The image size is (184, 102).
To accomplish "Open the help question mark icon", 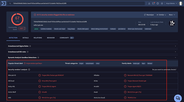I will pyautogui.click(x=158, y=3).
